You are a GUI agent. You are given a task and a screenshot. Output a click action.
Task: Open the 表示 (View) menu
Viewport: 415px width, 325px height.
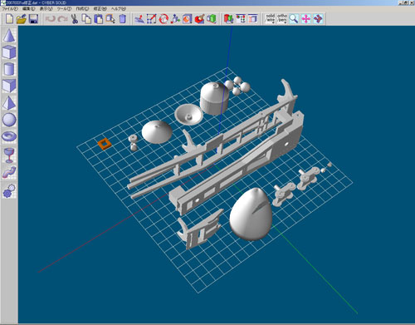(46, 9)
